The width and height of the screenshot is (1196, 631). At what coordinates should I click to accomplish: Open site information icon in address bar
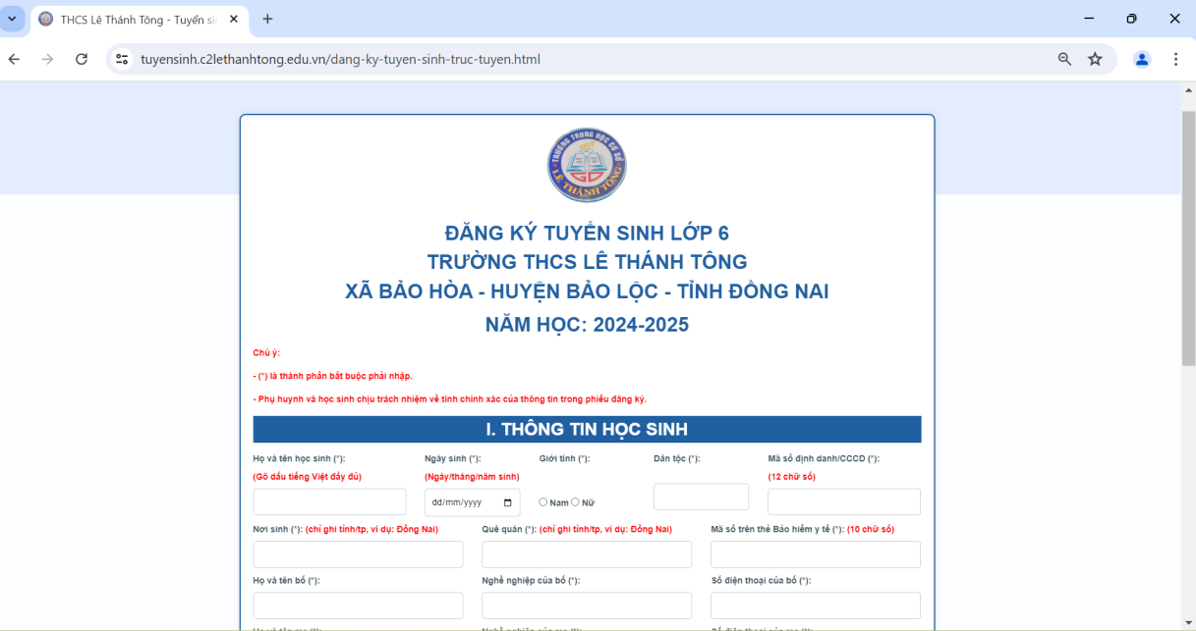point(122,59)
